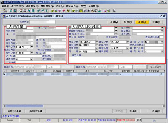Click the 주소_기타 column header

pyautogui.click(x=109, y=71)
